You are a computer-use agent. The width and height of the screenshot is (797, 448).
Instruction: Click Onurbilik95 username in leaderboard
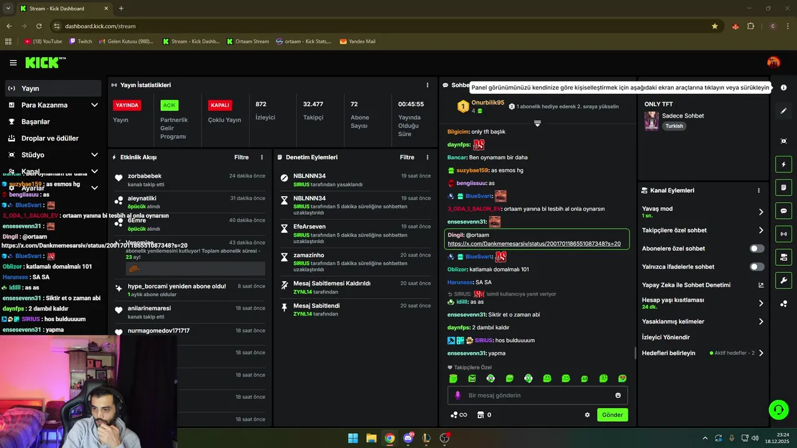[x=488, y=103]
